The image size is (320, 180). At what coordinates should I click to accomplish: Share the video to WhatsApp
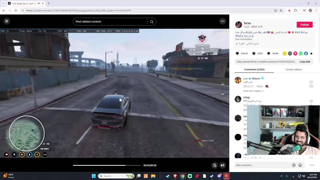[300, 53]
